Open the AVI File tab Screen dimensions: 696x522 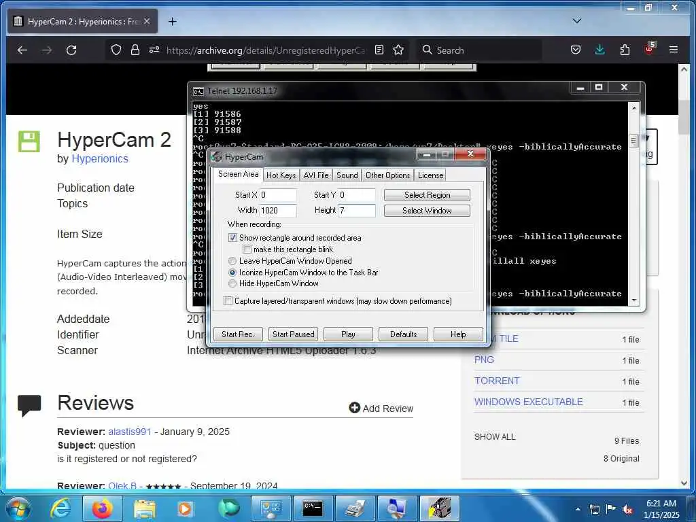(315, 175)
